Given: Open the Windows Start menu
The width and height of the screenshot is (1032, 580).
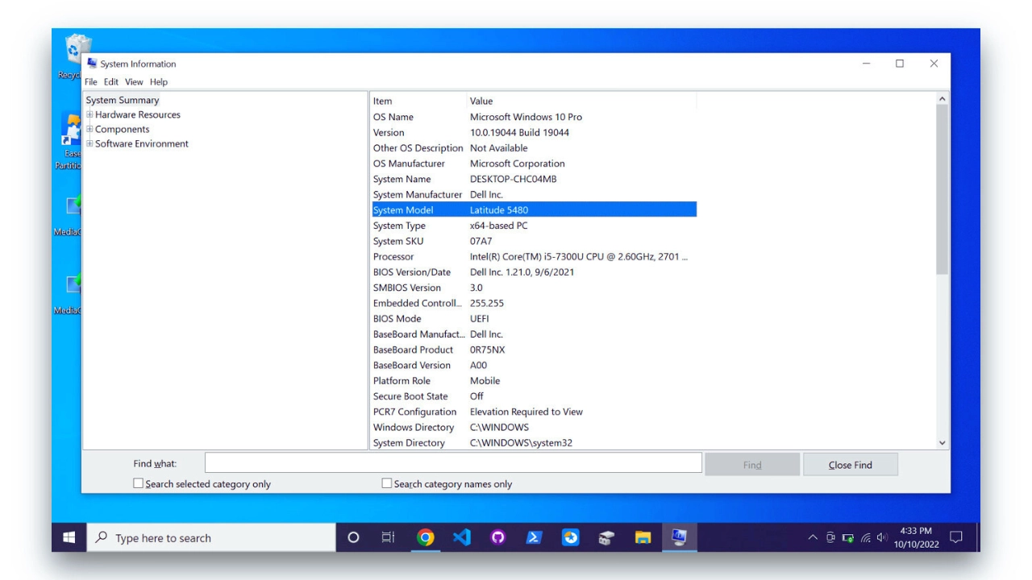Looking at the screenshot, I should [69, 537].
